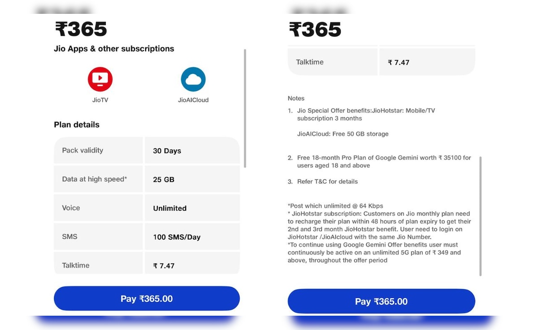
Task: Click the Plan details heading
Action: (x=77, y=125)
